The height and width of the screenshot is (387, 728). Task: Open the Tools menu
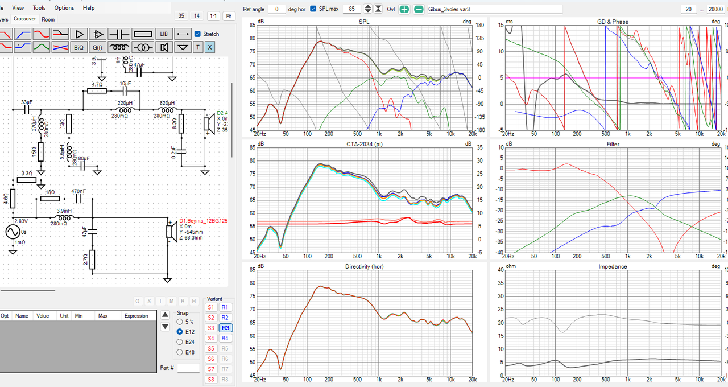point(39,8)
